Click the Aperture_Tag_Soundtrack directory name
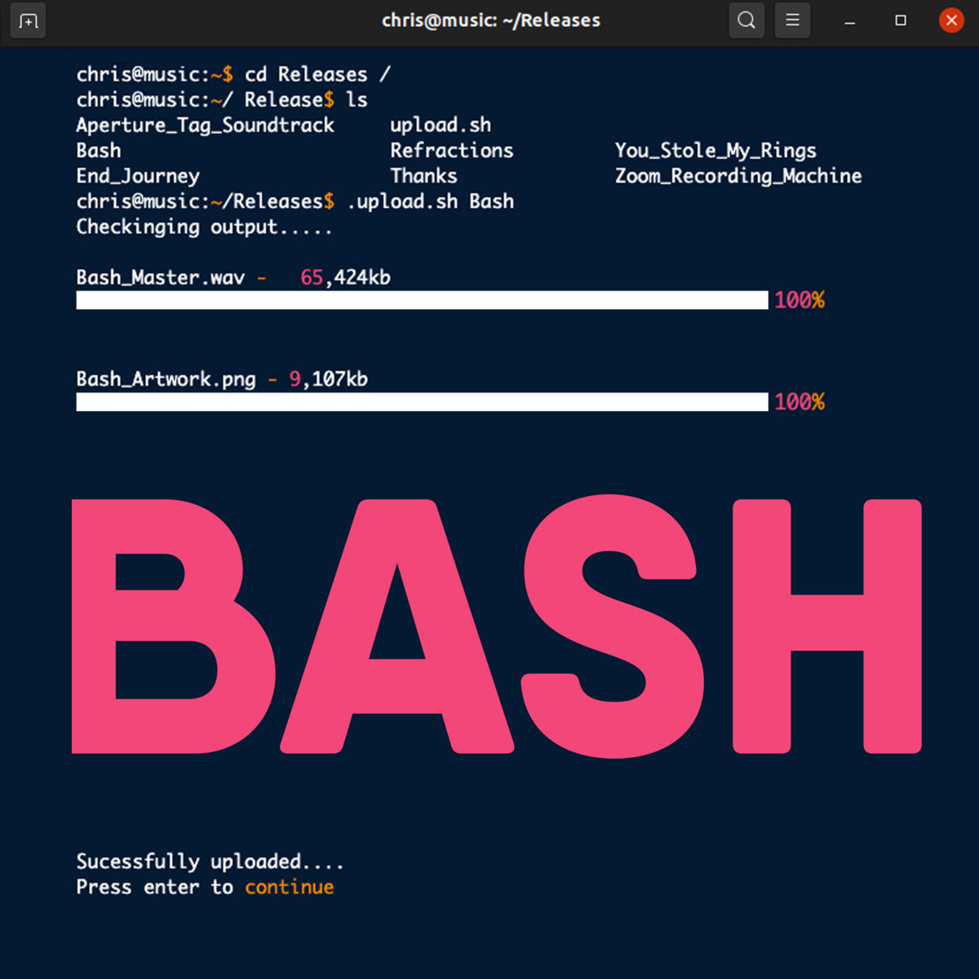Viewport: 979px width, 979px height. click(205, 126)
